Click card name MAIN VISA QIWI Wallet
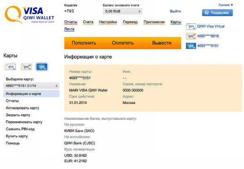 (x=88, y=90)
